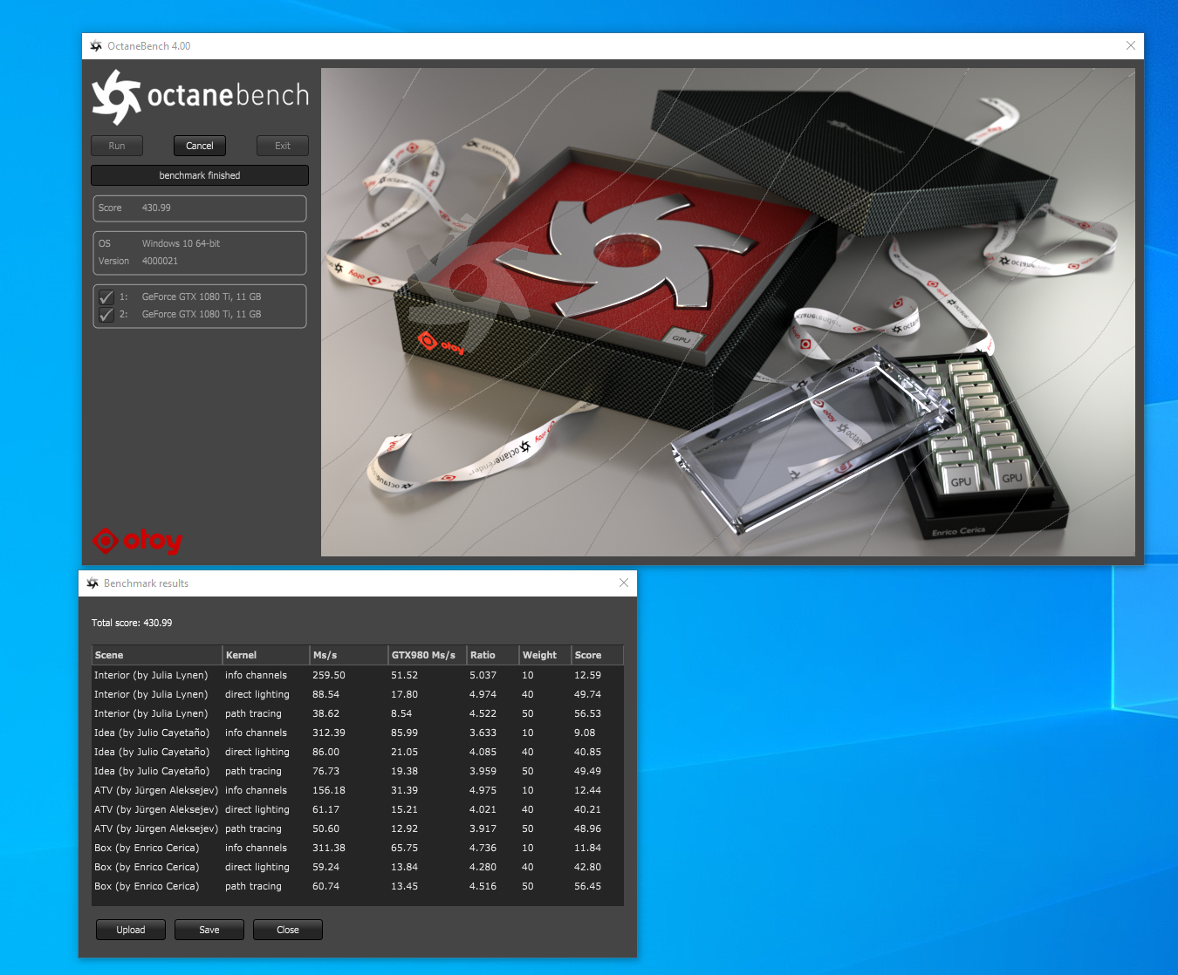Select the score cell 9.08
This screenshot has width=1178, height=975.
tap(585, 733)
